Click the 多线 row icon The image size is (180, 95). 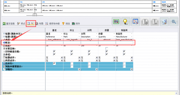coord(4,55)
